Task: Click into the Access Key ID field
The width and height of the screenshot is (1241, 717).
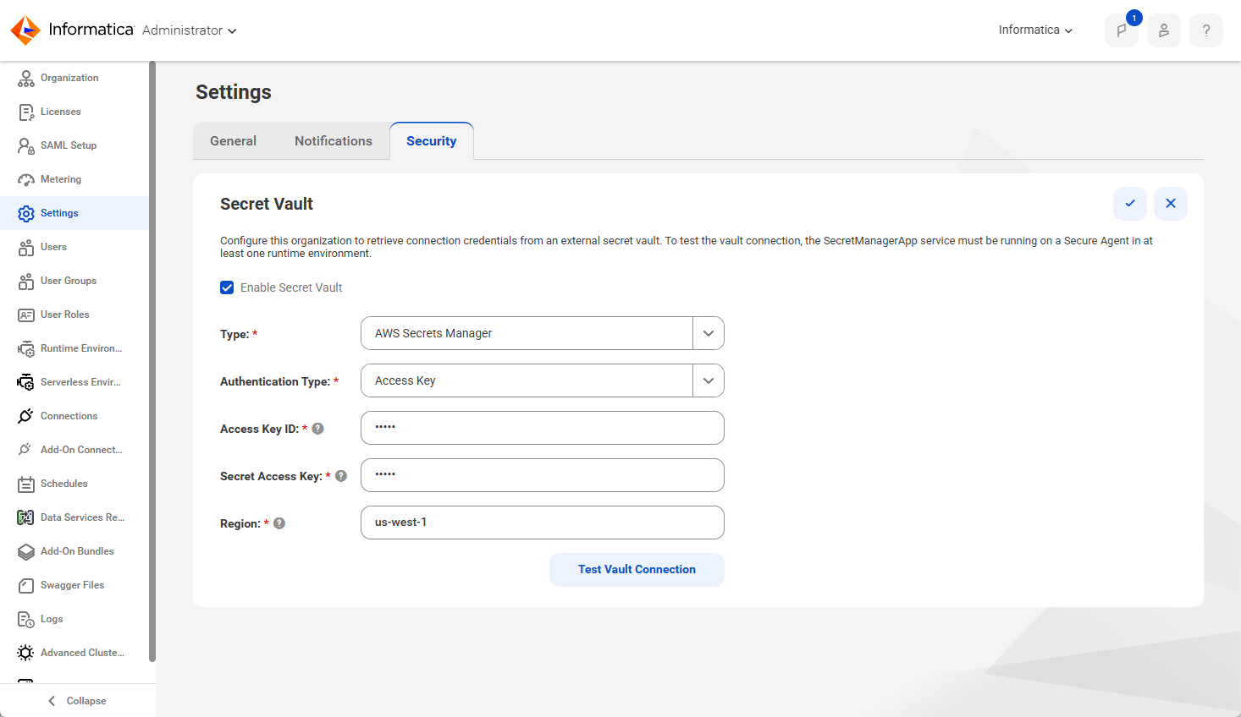Action: tap(543, 428)
